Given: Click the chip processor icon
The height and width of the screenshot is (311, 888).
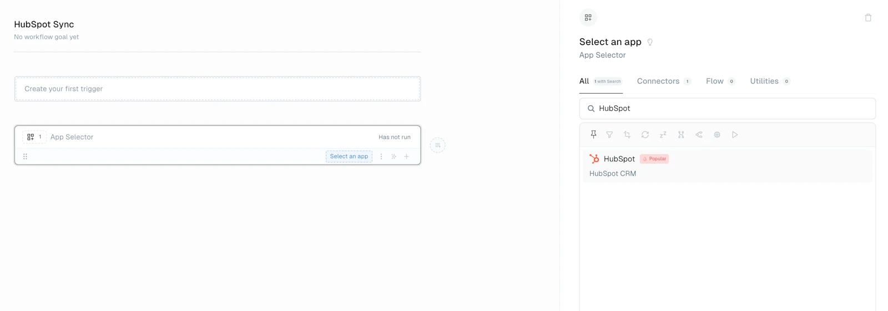Looking at the screenshot, I should 717,135.
